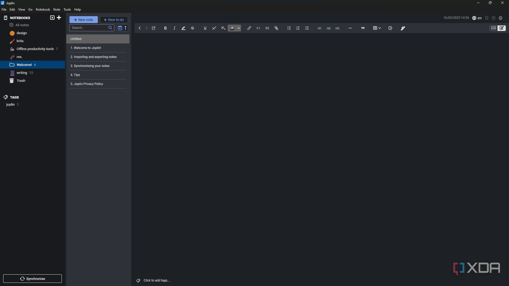Collapse all notebooks in sidebar

click(x=52, y=18)
